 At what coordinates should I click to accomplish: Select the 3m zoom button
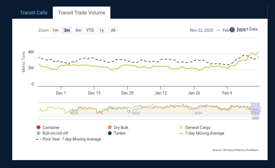pos(67,30)
